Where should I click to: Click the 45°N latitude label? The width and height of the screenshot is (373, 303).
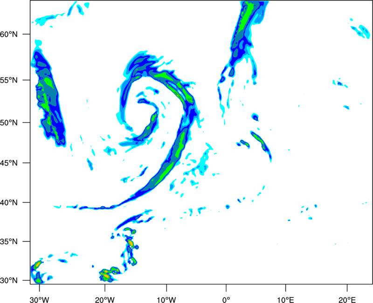pos(9,163)
